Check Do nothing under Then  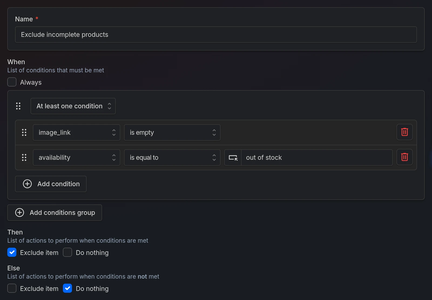(x=67, y=252)
